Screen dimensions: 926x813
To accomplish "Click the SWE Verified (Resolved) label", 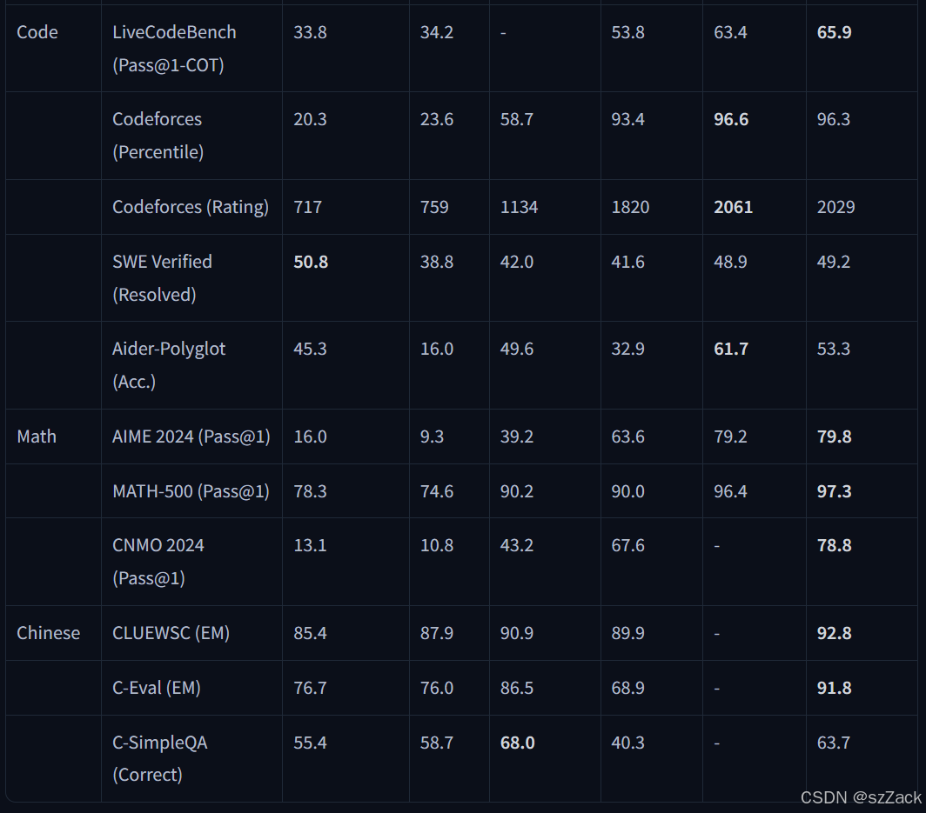I will point(163,278).
